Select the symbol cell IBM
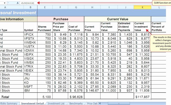The width and height of the screenshot is (171, 105). tap(31, 91)
